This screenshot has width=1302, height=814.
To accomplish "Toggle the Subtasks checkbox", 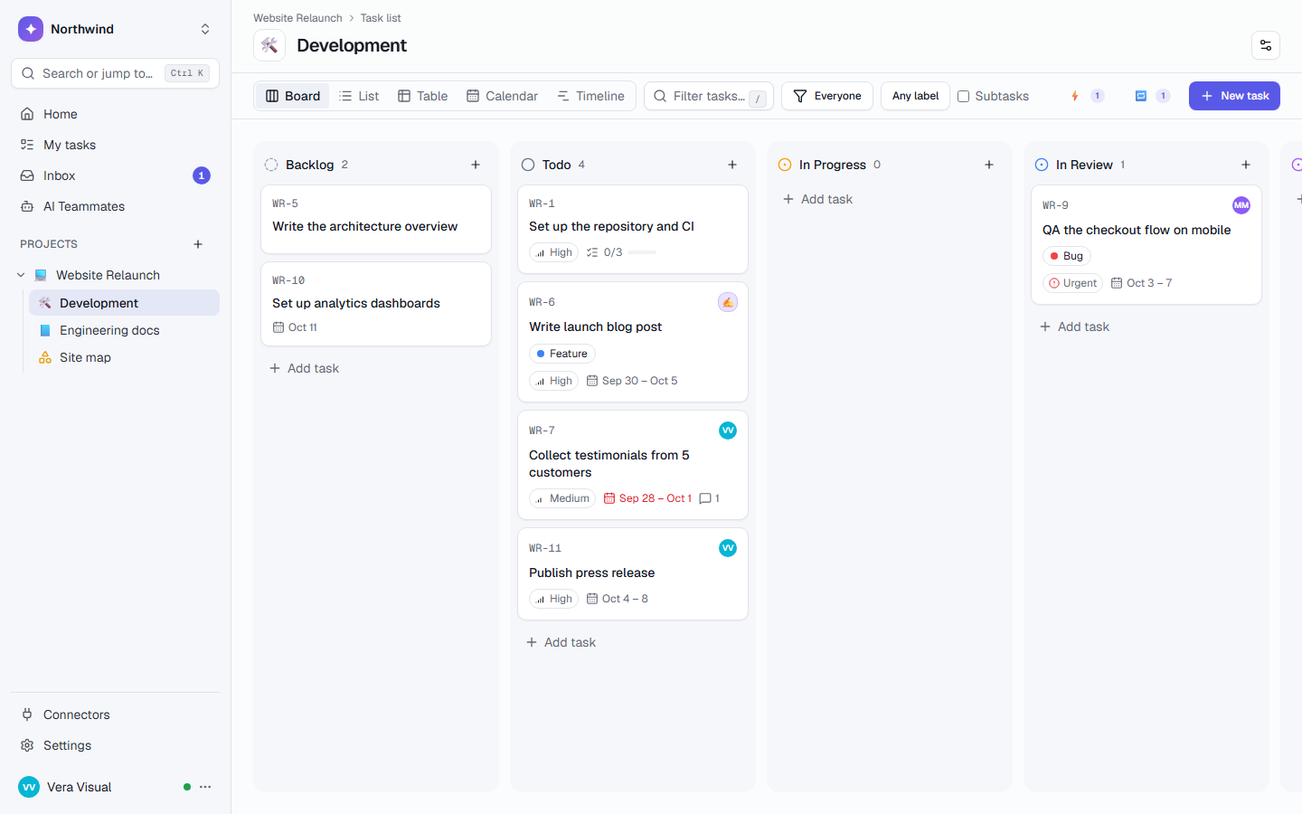I will 964,96.
